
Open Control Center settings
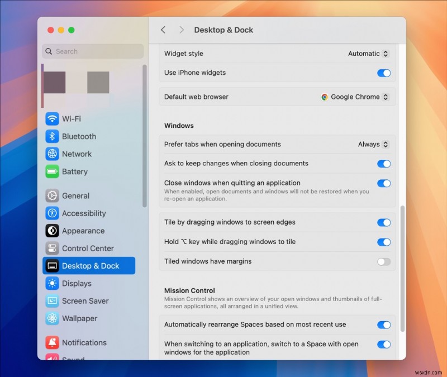(x=89, y=248)
